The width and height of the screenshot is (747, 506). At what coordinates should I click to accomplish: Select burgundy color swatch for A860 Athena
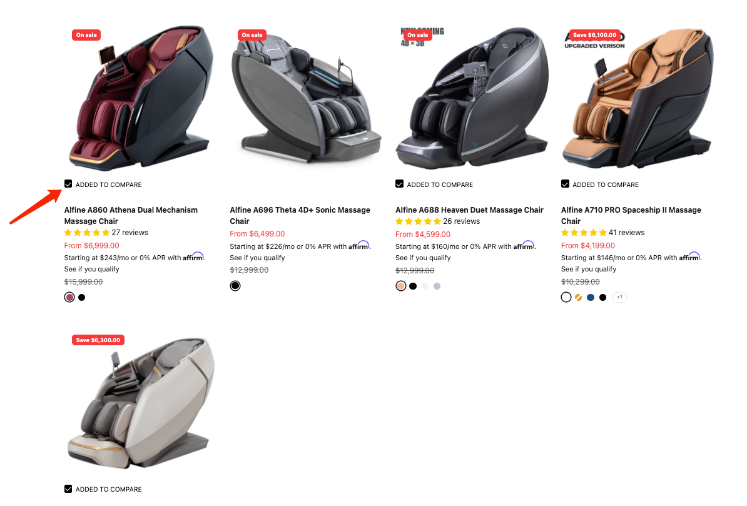click(x=69, y=297)
